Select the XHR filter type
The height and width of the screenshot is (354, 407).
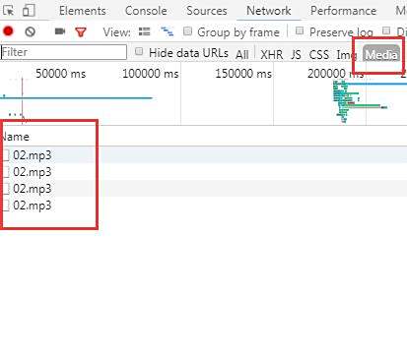click(x=272, y=54)
